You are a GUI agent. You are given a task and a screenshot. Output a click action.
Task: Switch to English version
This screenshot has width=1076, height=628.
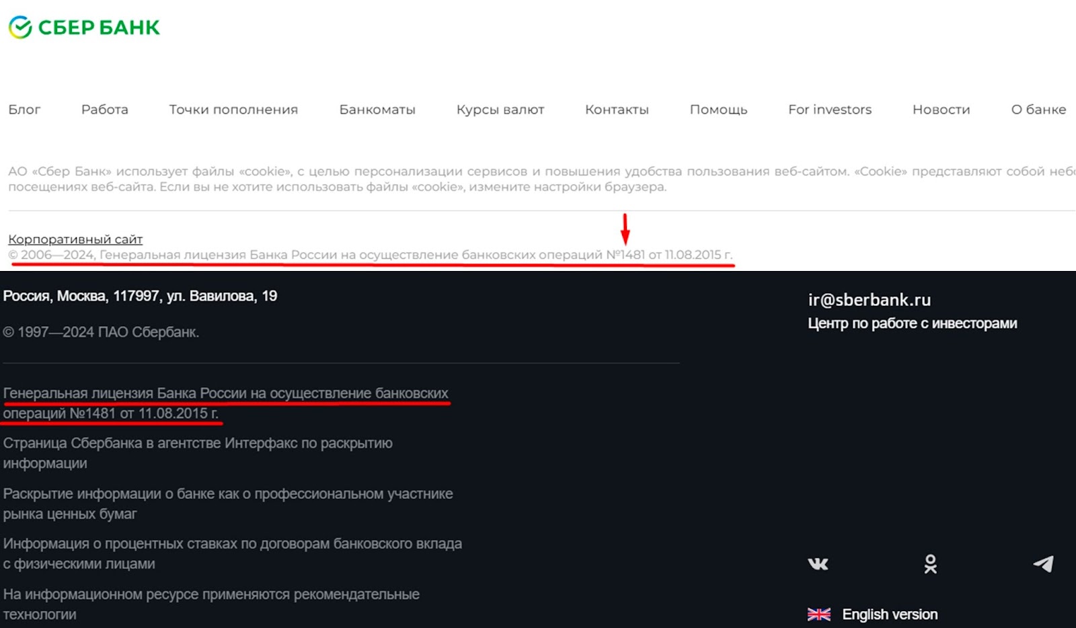(890, 615)
